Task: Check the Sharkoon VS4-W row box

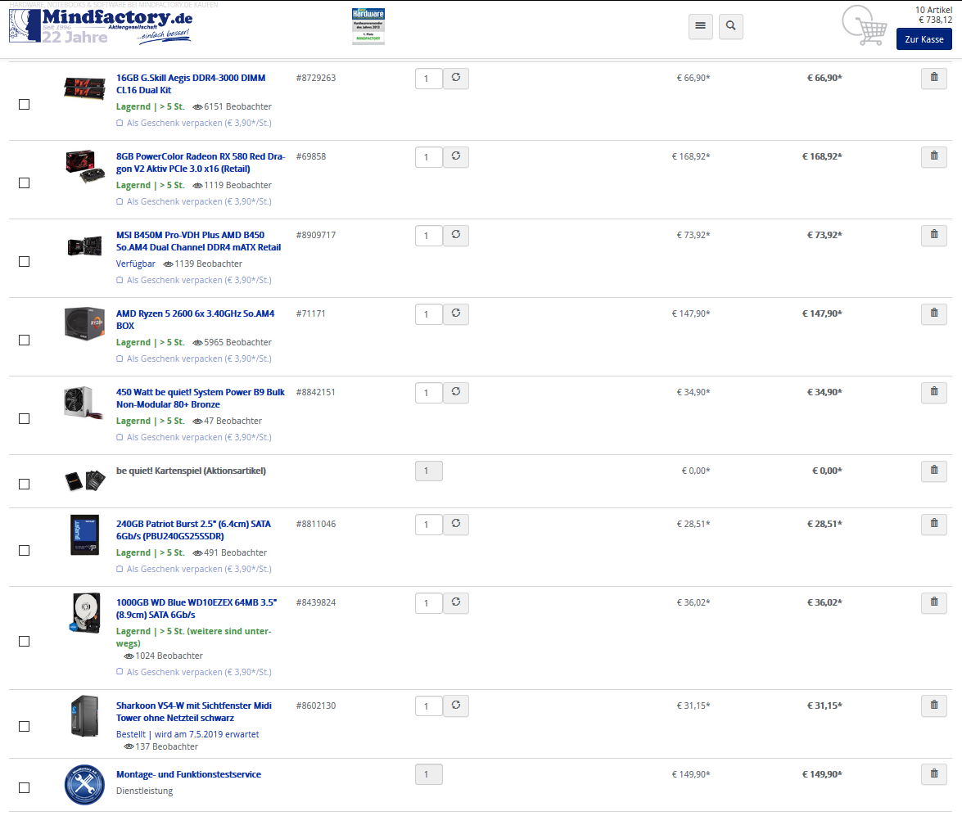Action: point(24,727)
